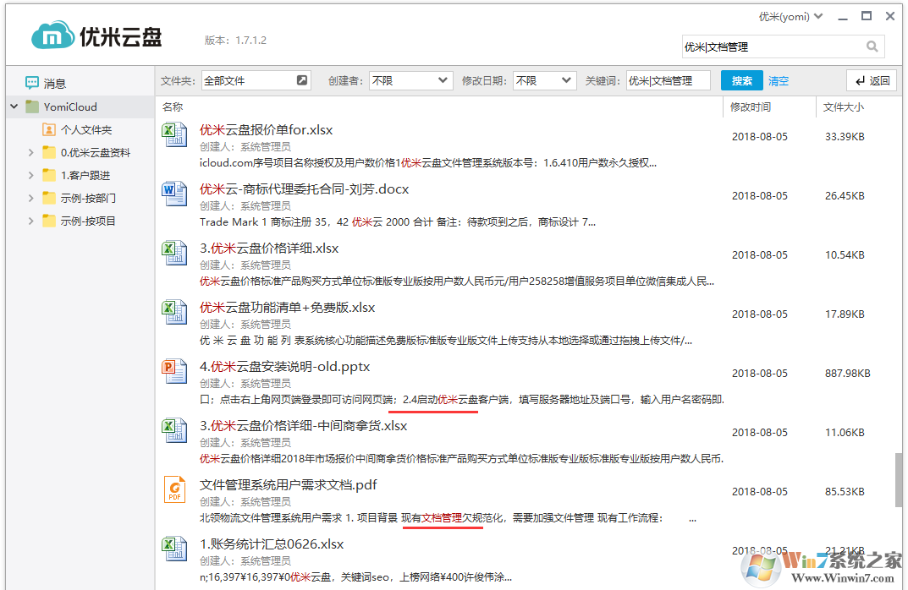908x590 pixels.
Task: Click the 返回 return button
Action: coord(872,79)
